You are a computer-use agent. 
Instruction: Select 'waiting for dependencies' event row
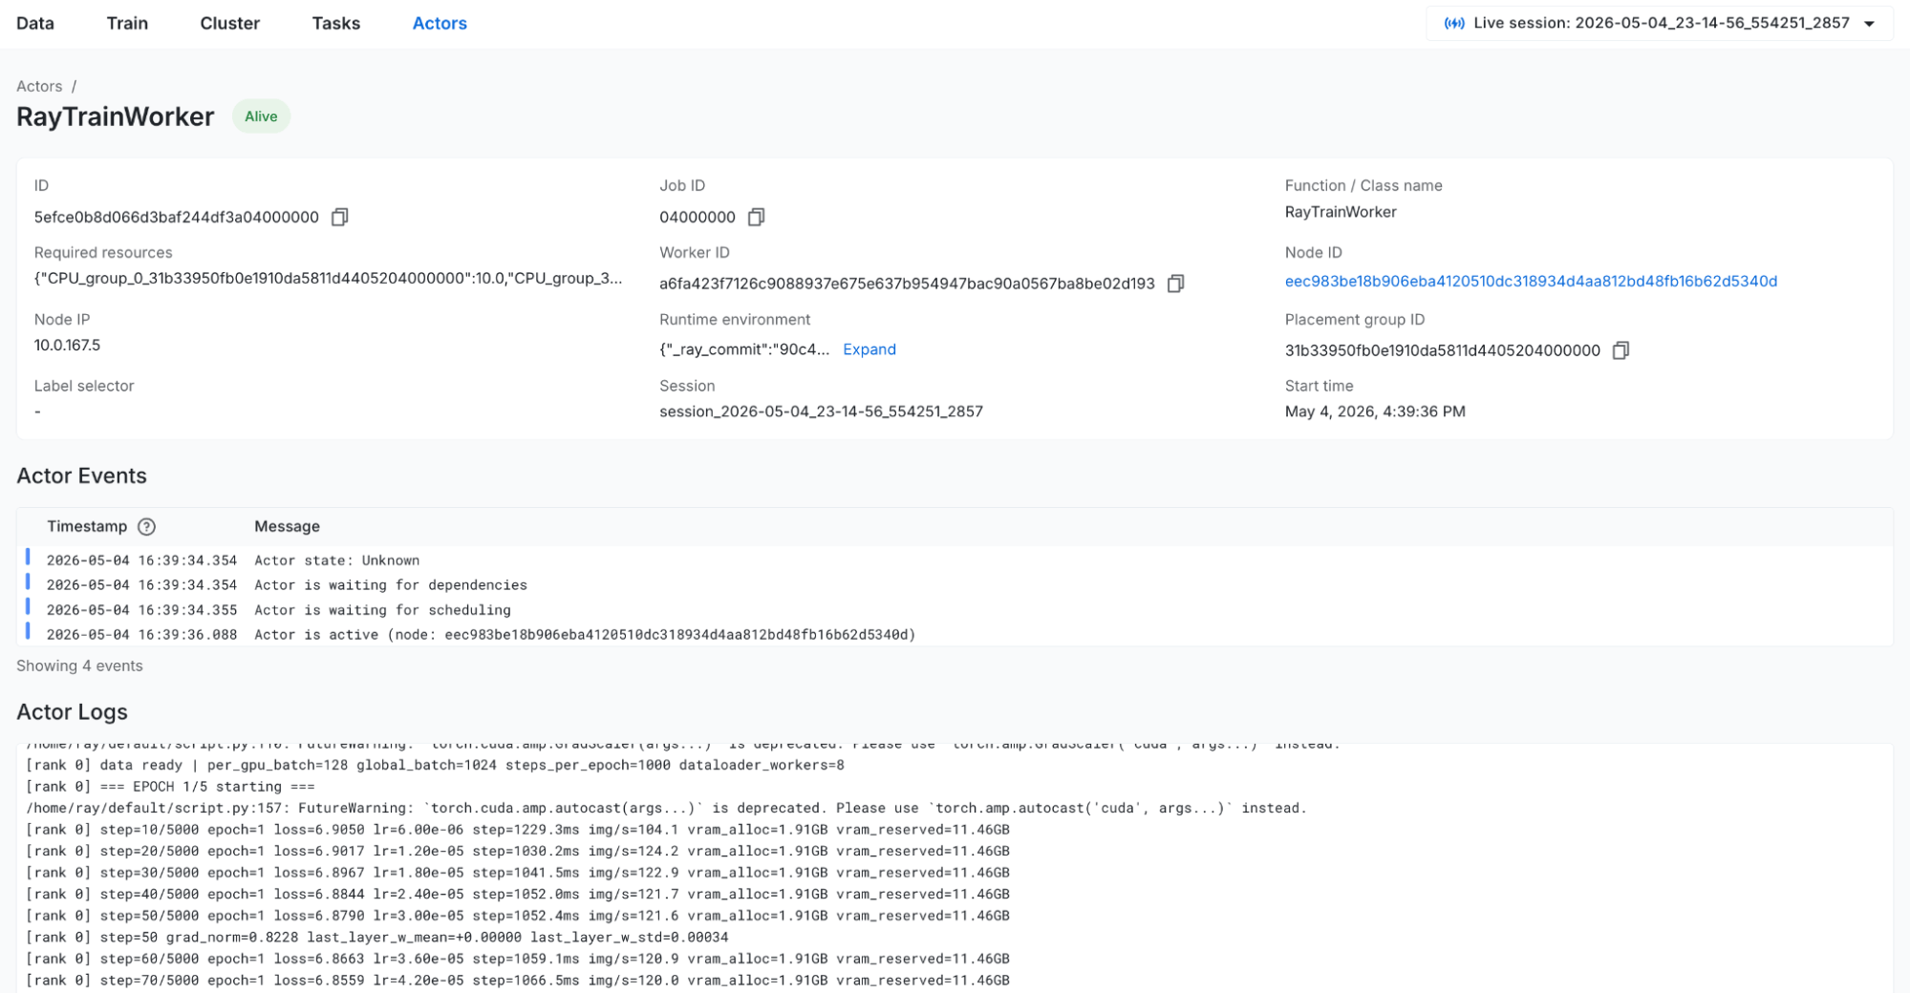click(955, 585)
